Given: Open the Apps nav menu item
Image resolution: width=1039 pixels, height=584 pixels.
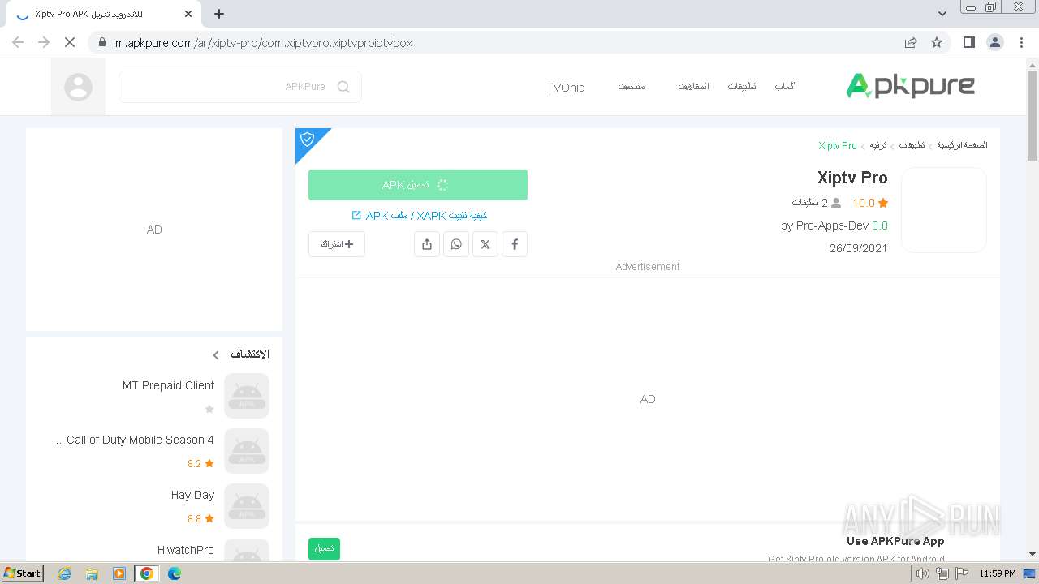Looking at the screenshot, I should click(741, 87).
